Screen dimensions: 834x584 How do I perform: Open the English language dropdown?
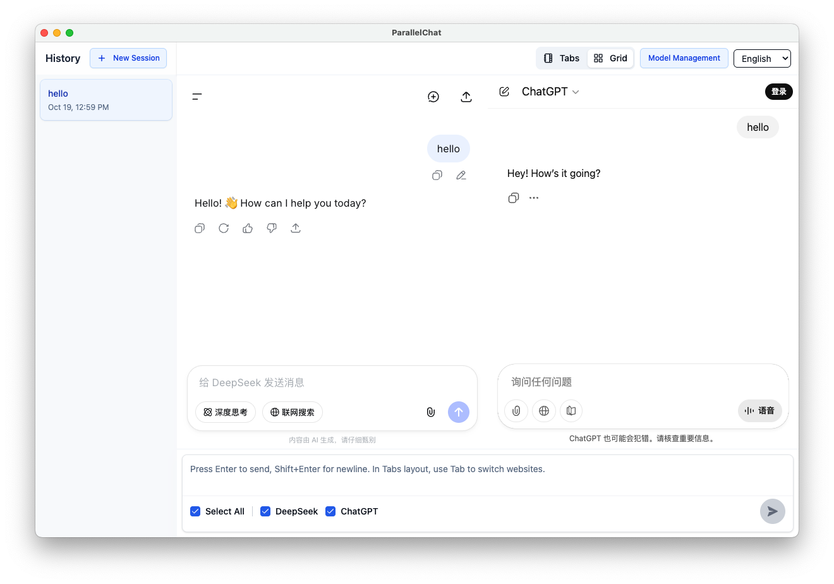762,59
